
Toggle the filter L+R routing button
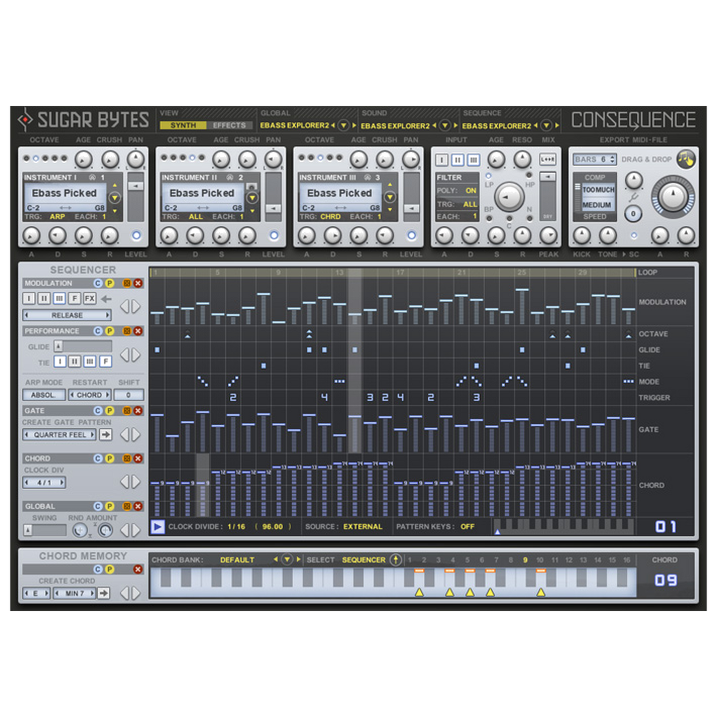[x=547, y=160]
